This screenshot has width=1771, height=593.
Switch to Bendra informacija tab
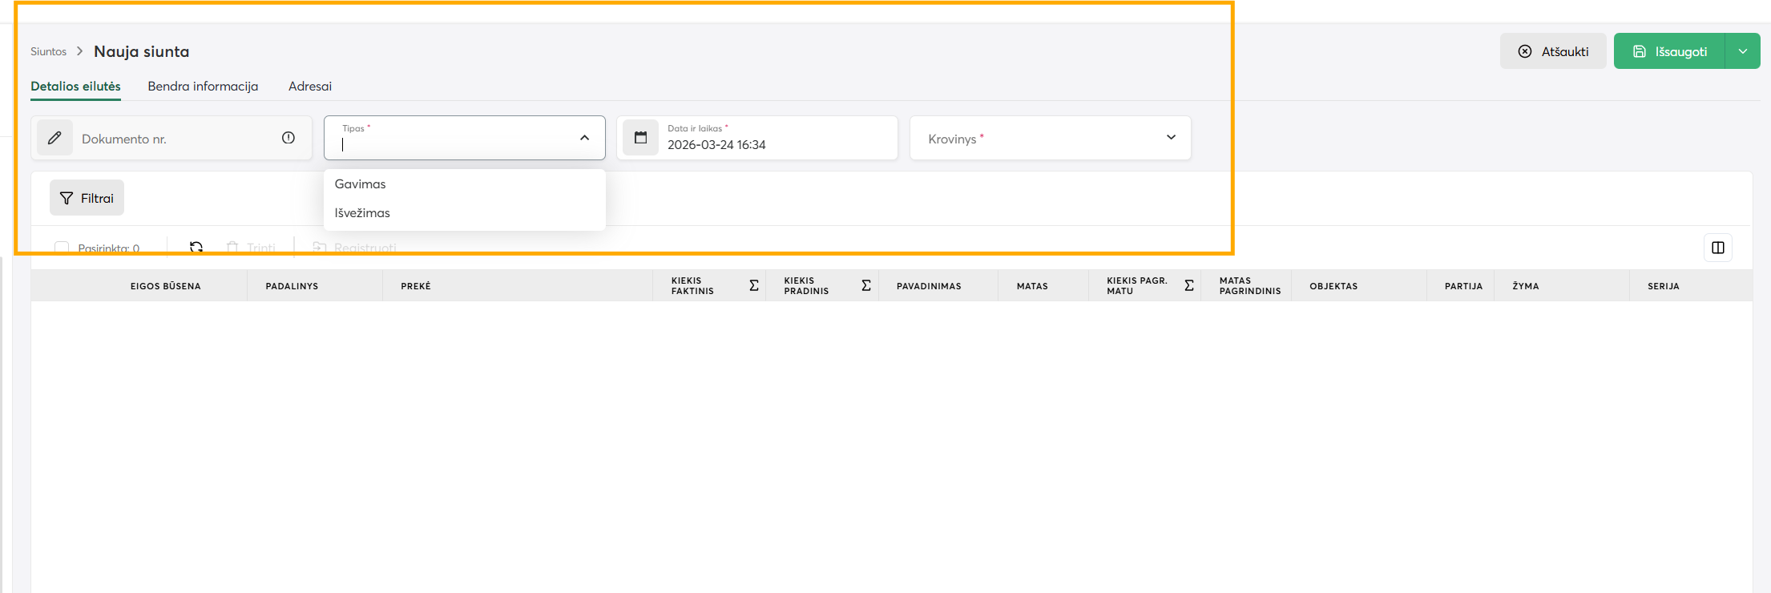(x=203, y=87)
